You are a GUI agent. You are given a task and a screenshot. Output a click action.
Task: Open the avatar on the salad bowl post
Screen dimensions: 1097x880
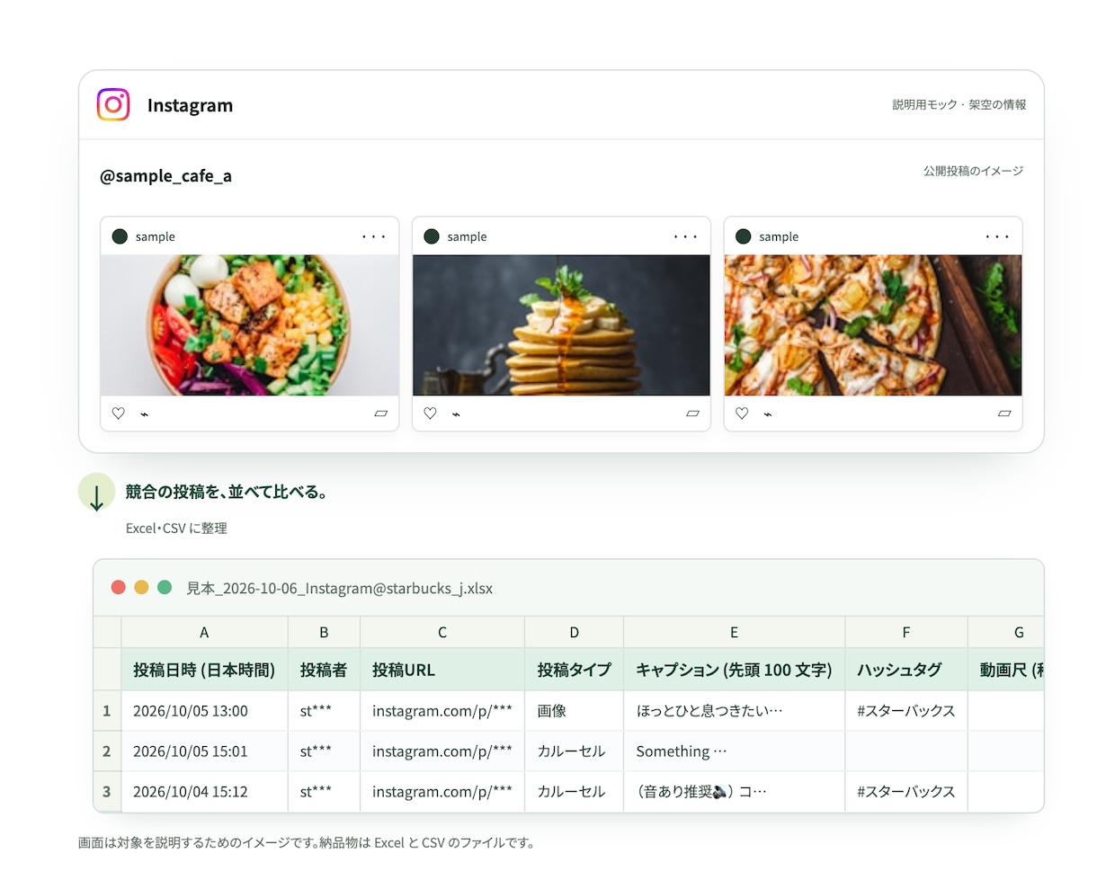point(120,236)
